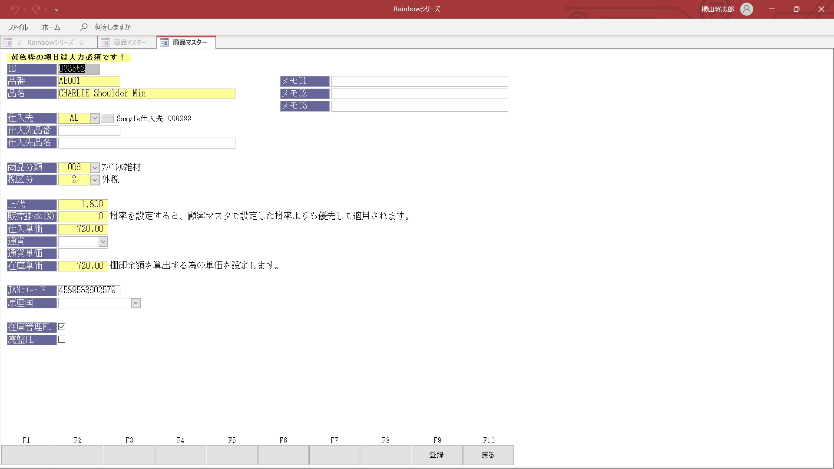Click the search magnifier icon

(x=84, y=27)
